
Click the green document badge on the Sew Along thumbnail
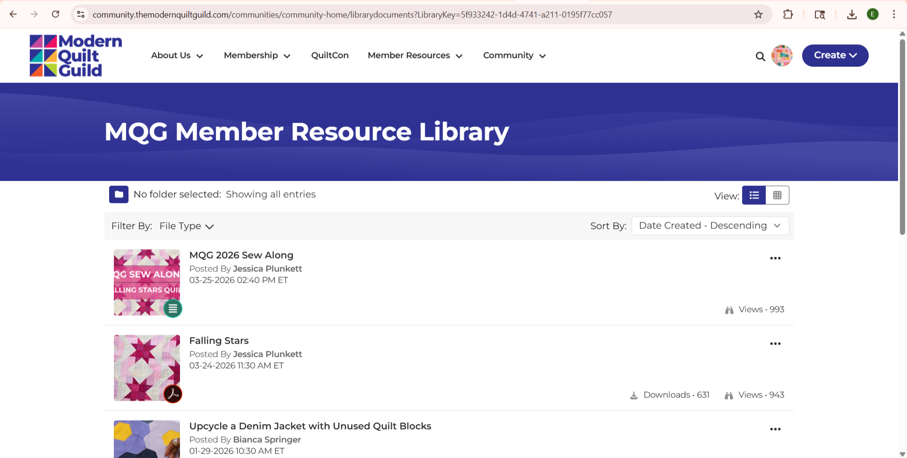[173, 308]
